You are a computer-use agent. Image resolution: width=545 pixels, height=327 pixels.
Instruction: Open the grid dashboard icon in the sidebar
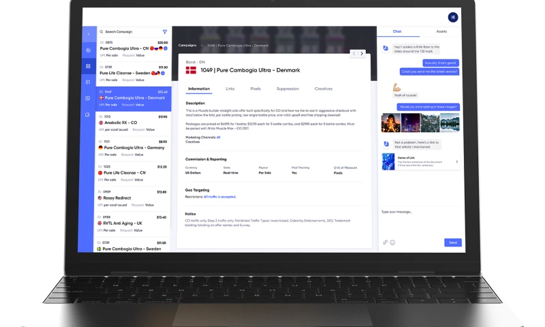tap(88, 66)
